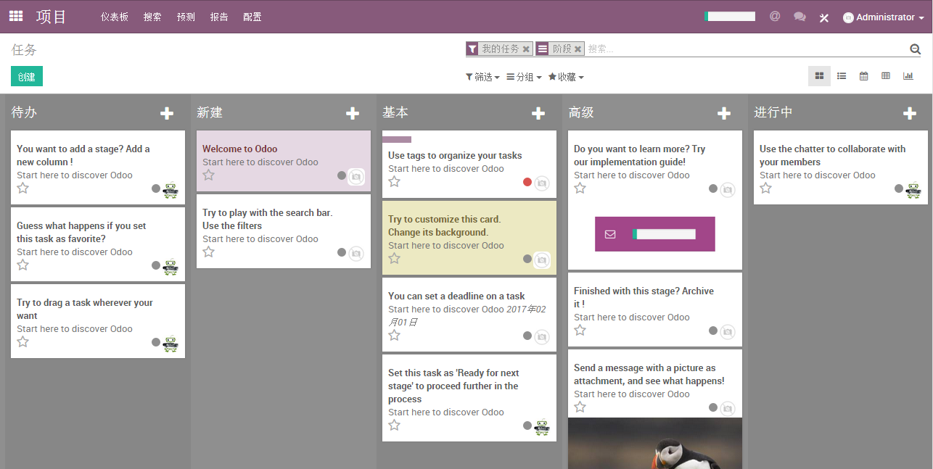
Task: Star the 'Use tags to organize' task
Action: click(394, 182)
